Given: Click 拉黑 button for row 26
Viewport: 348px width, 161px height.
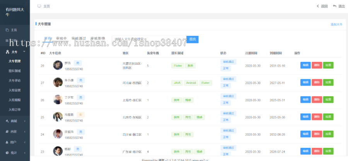Looking at the screenshot, I should (328, 100).
